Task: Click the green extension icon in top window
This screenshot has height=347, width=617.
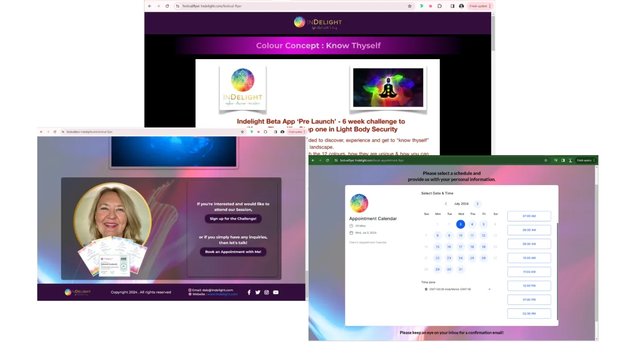Action: point(422,6)
